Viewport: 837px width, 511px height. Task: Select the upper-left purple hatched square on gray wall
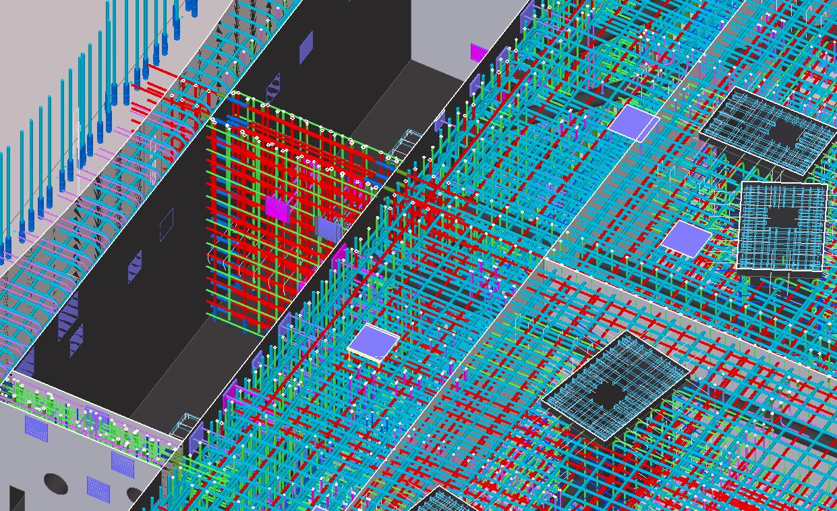click(x=36, y=428)
